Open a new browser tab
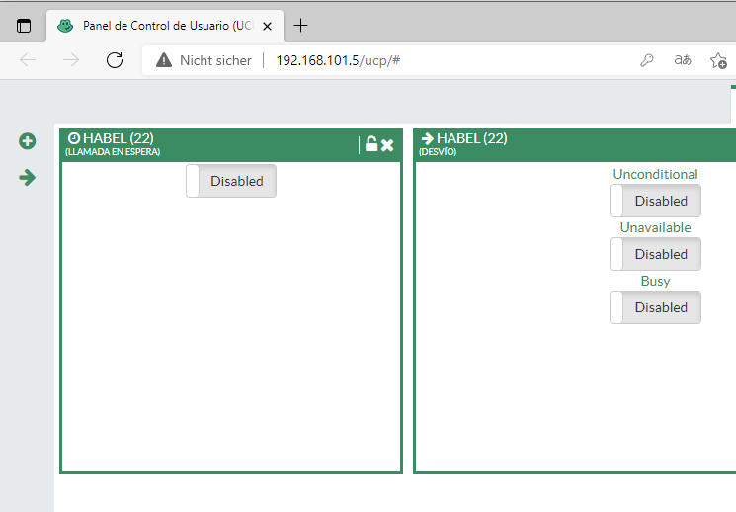This screenshot has height=512, width=736. [300, 26]
